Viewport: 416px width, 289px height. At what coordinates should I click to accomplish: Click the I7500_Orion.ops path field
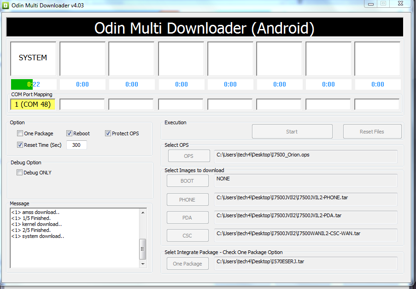pyautogui.click(x=305, y=156)
